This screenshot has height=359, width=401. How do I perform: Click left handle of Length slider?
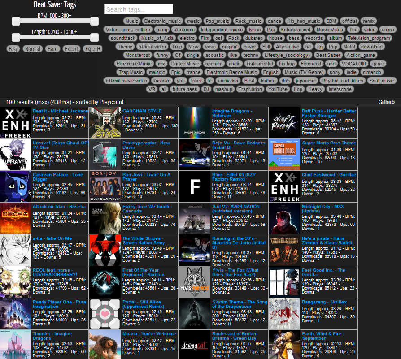[x=16, y=38]
